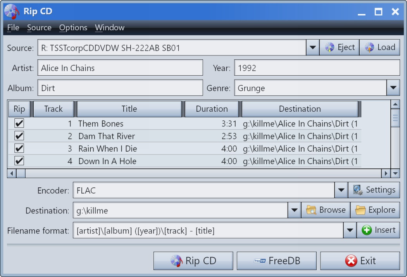Click the green plus icon on Insert button
Viewport: 407px width, 277px height.
(367, 230)
